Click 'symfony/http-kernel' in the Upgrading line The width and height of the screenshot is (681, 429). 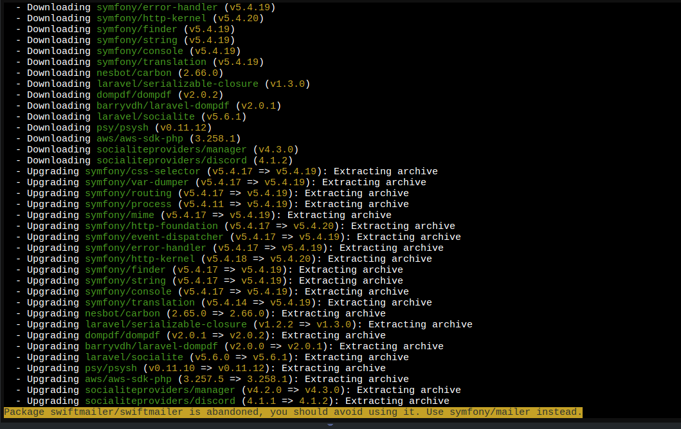point(140,259)
